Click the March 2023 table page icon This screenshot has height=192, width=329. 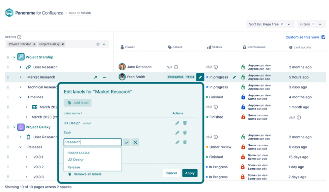(x=35, y=107)
